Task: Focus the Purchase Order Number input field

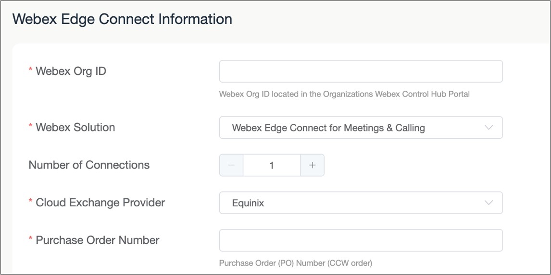Action: pos(361,240)
